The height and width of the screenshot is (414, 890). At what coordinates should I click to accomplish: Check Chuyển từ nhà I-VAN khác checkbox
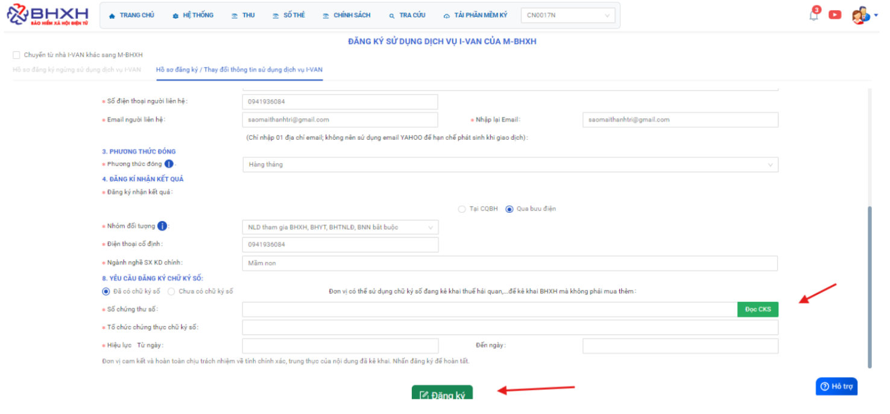(x=16, y=55)
